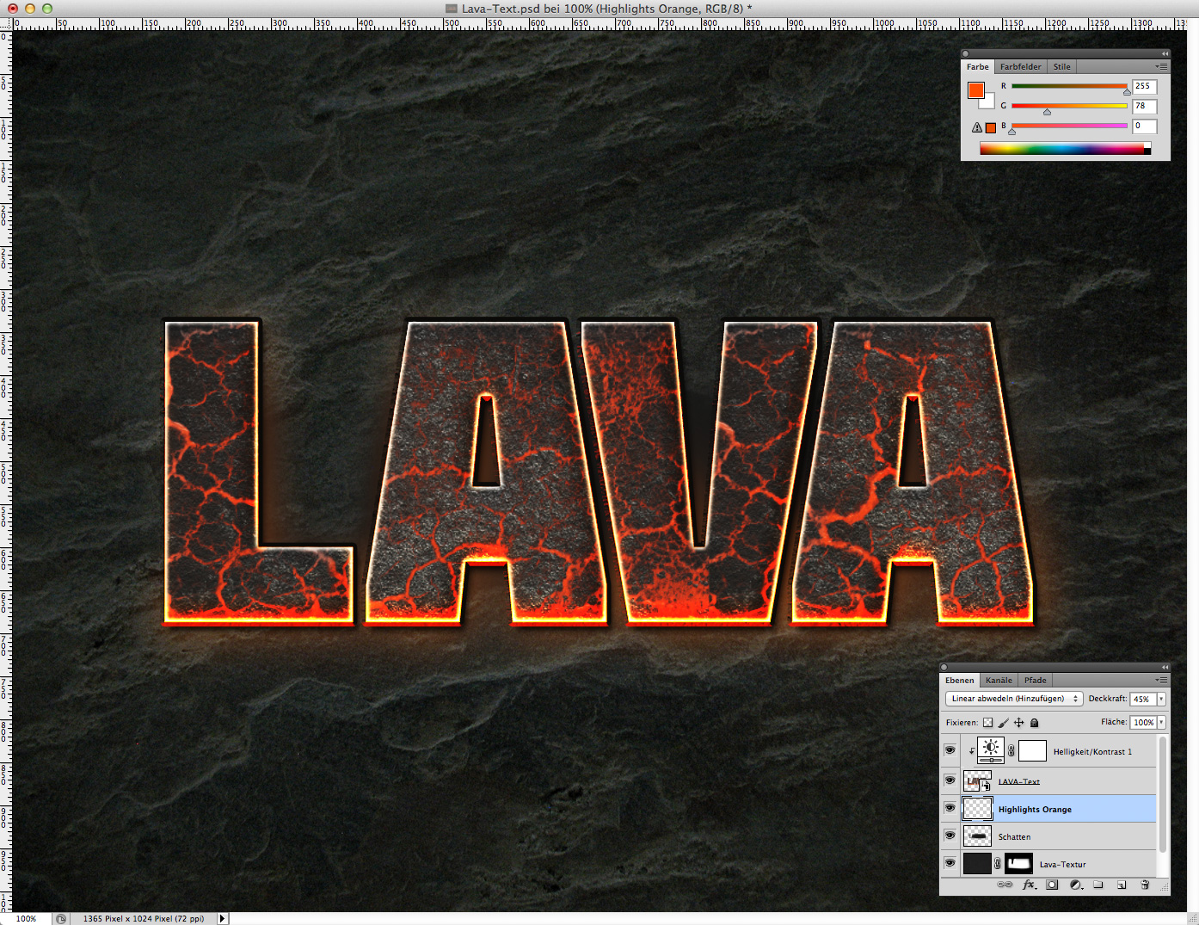The width and height of the screenshot is (1199, 925).
Task: Open the Farbfelder tab
Action: coord(1019,66)
